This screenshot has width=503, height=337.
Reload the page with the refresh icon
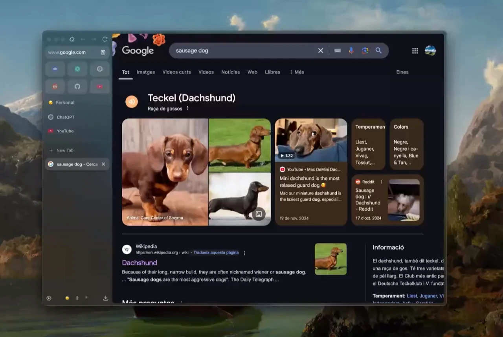pos(105,39)
